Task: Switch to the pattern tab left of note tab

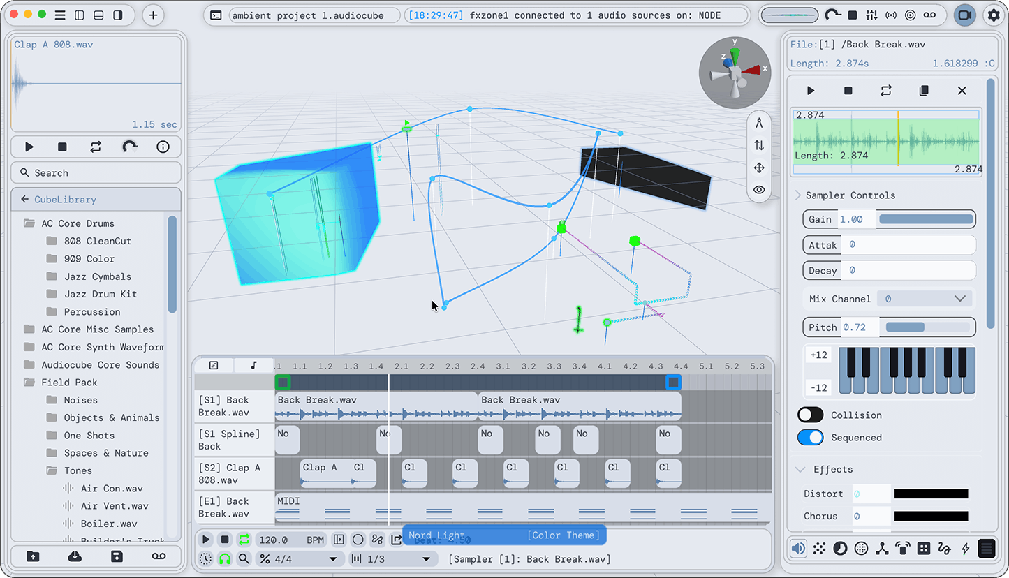Action: click(x=214, y=365)
